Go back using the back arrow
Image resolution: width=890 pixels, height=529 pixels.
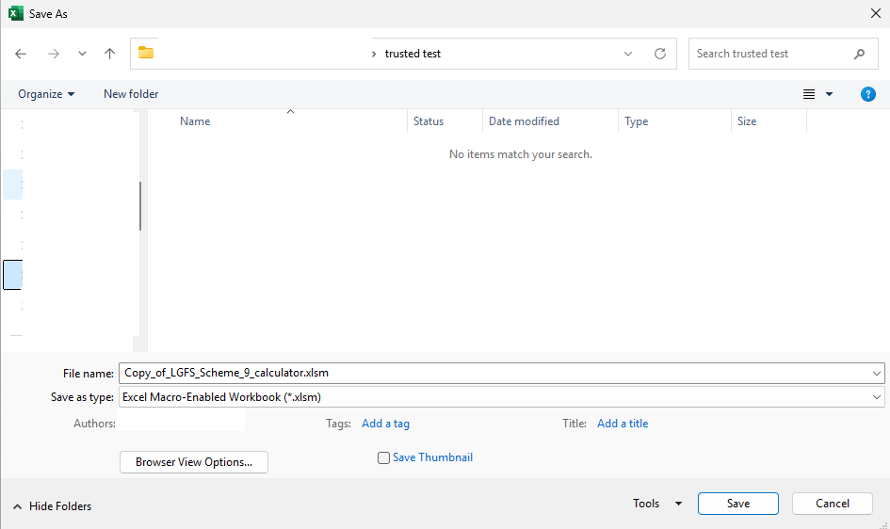[x=21, y=54]
